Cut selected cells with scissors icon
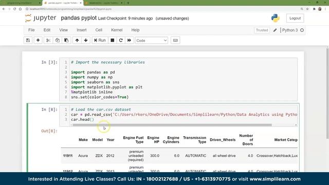The image size is (329, 185). pyautogui.click(x=48, y=40)
